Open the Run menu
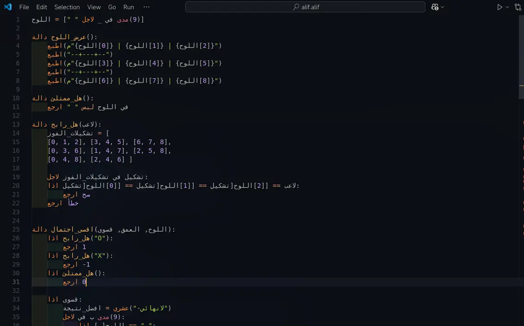The height and width of the screenshot is (326, 524). pyautogui.click(x=129, y=7)
